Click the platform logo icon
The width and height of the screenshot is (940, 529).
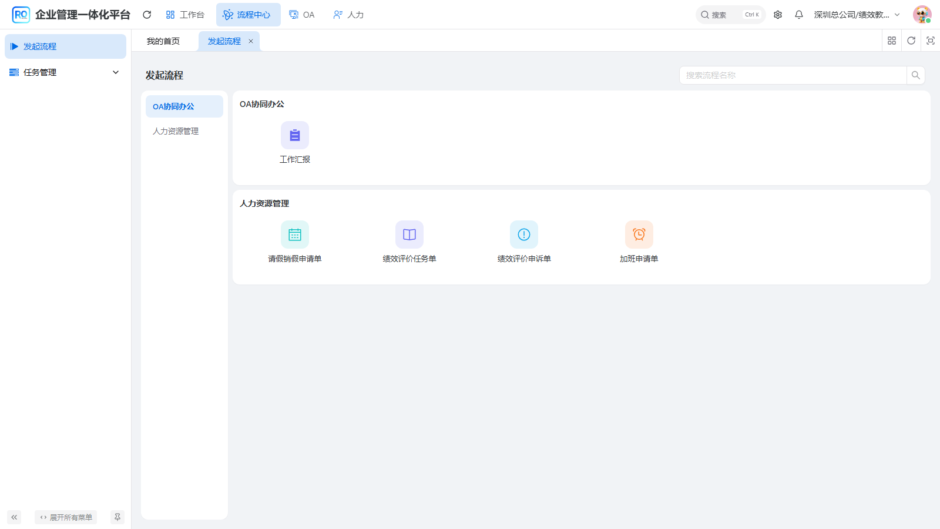click(x=21, y=15)
